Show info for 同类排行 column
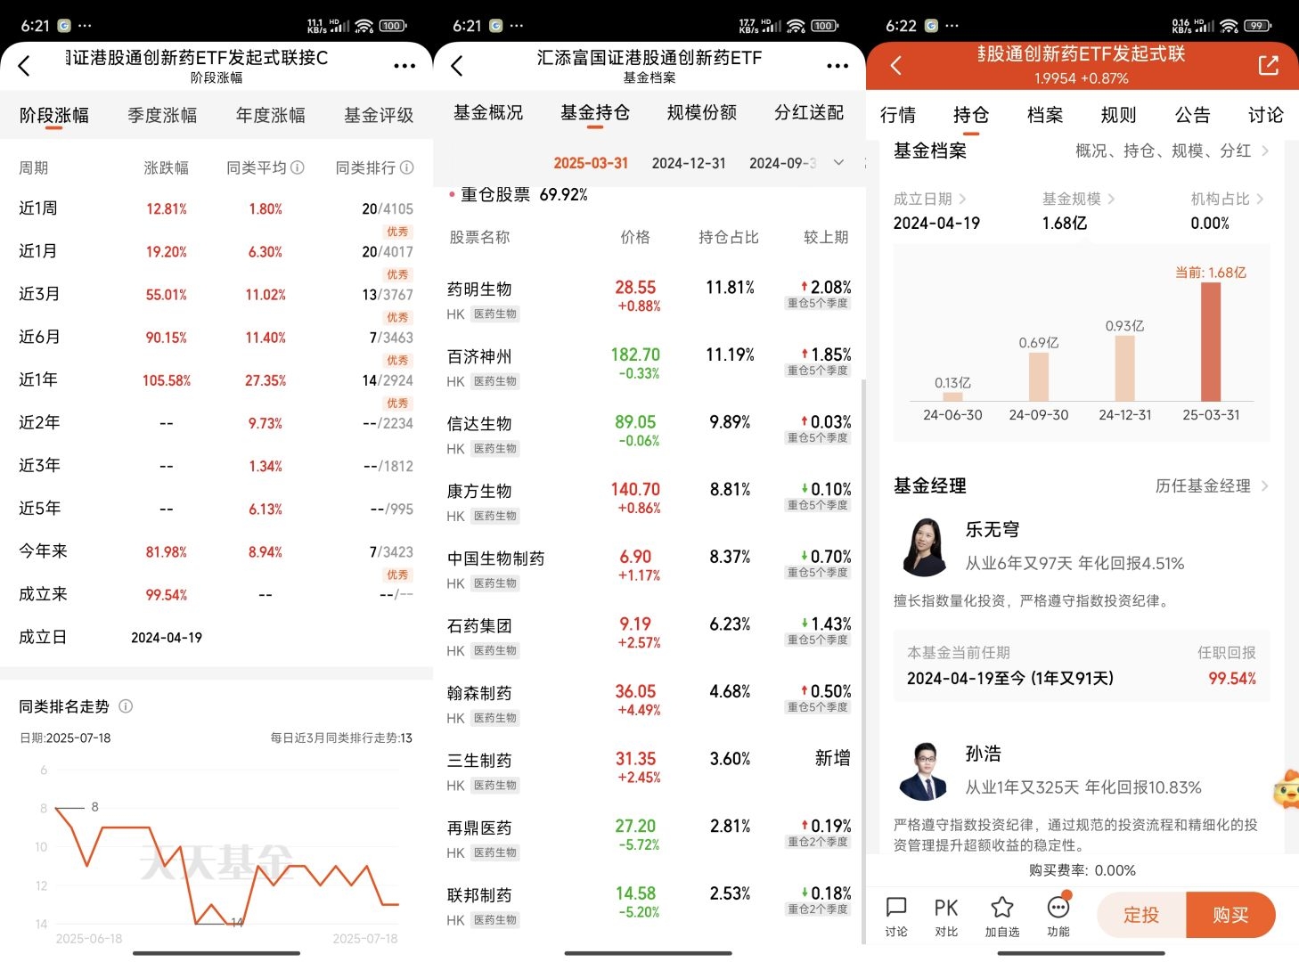The width and height of the screenshot is (1299, 962). point(407,167)
